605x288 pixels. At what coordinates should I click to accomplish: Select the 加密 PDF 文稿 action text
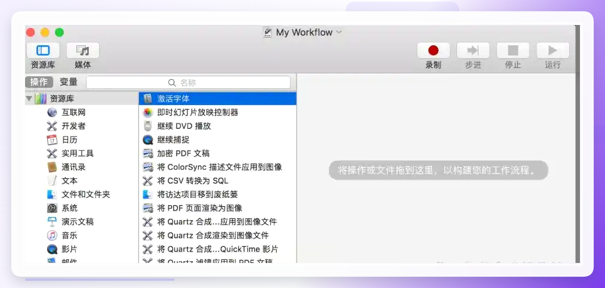click(183, 153)
